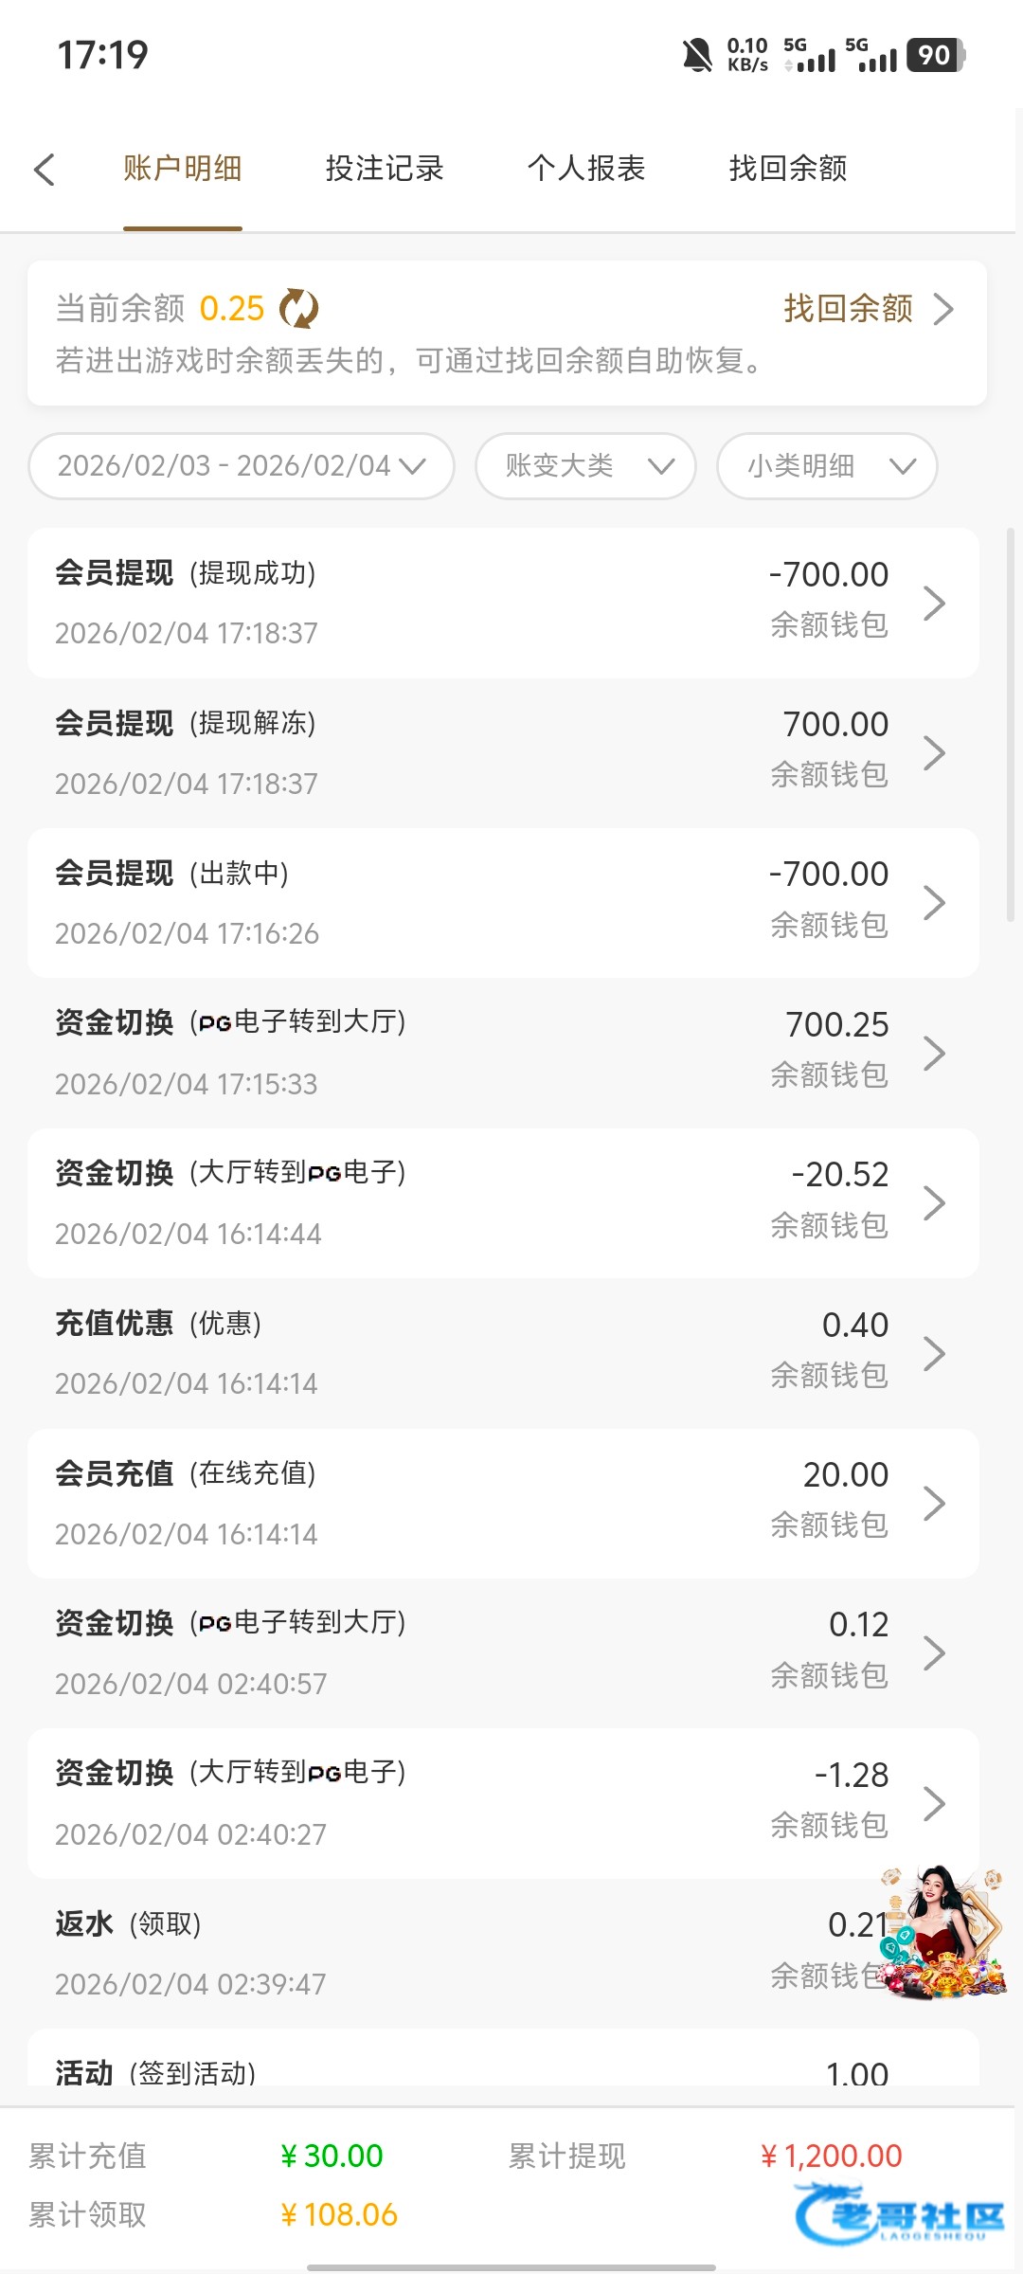Tap the battery level indicator
The image size is (1023, 2274).
935,55
